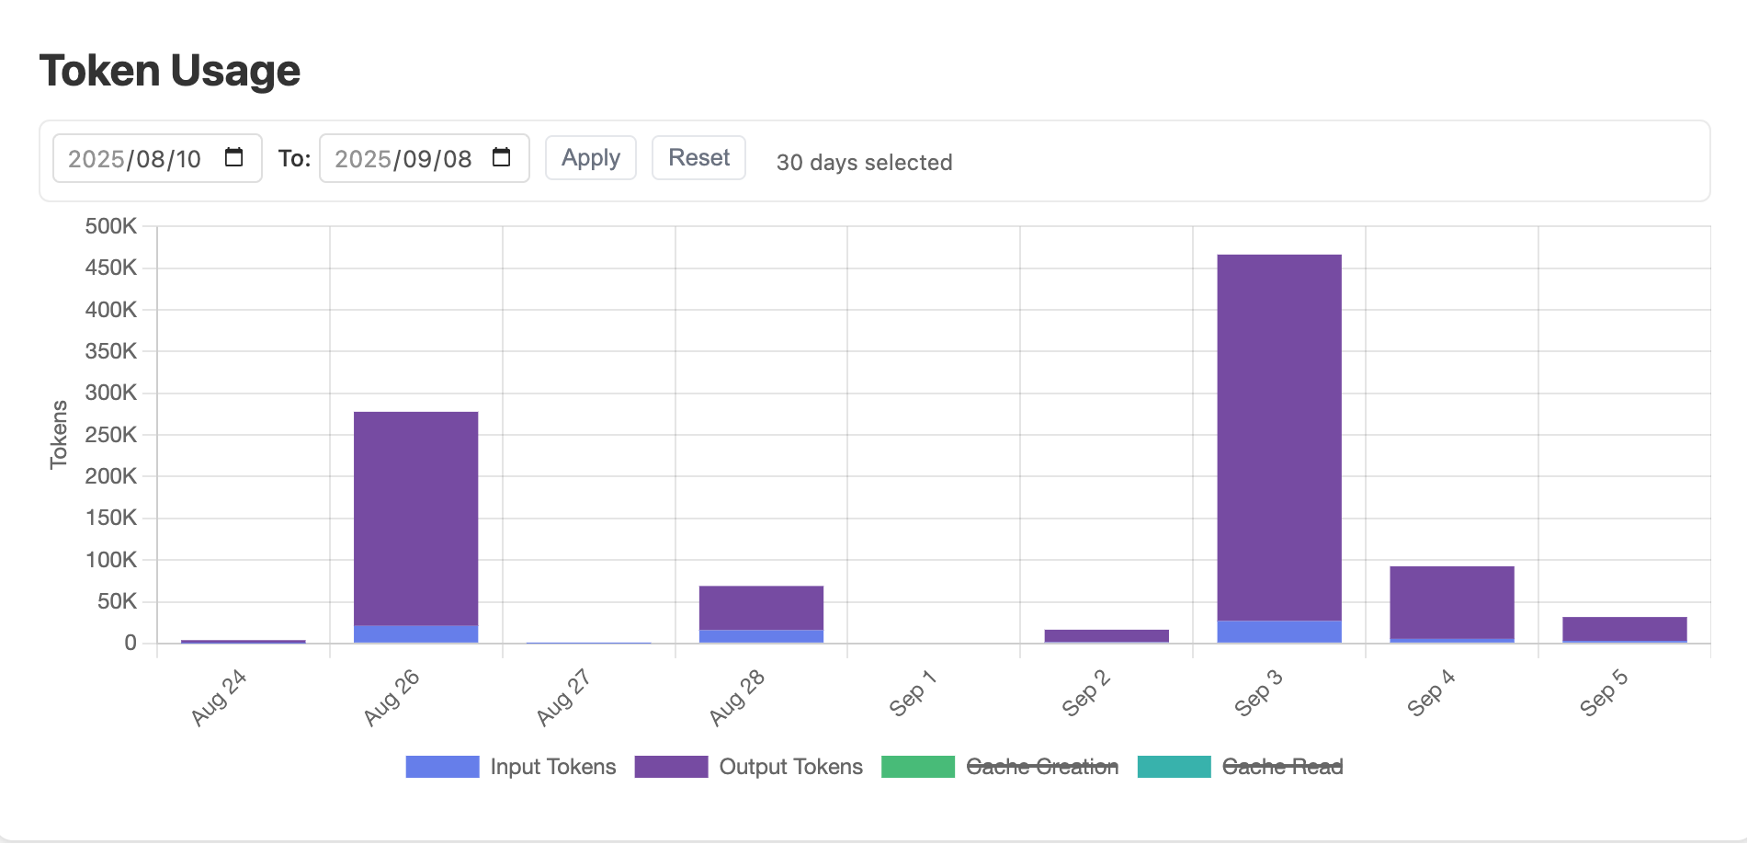Reset the date range filter
This screenshot has width=1748, height=844.
[698, 158]
